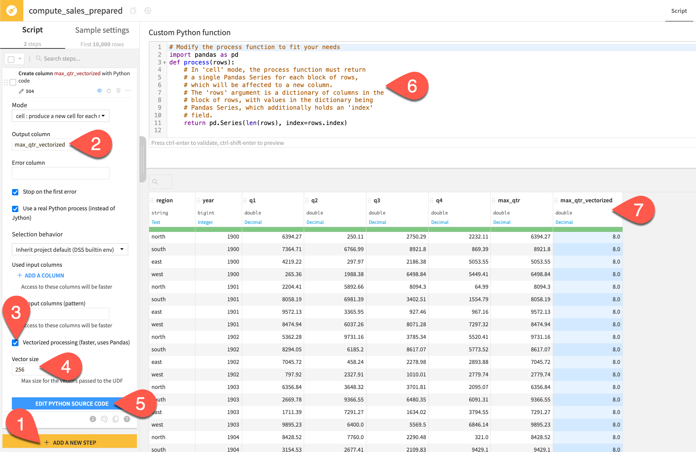The image size is (696, 452).
Task: Click the max_qtr_vectorized column header
Action: coord(586,200)
